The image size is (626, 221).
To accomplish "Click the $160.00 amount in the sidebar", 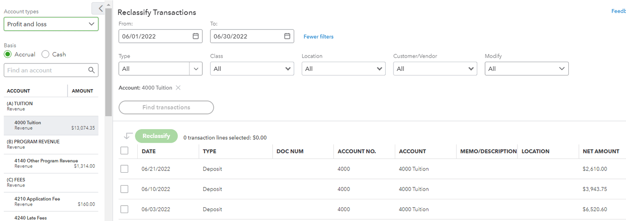I will [86, 204].
